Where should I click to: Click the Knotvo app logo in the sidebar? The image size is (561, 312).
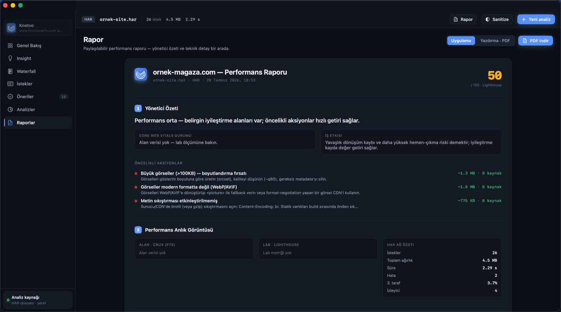12,28
